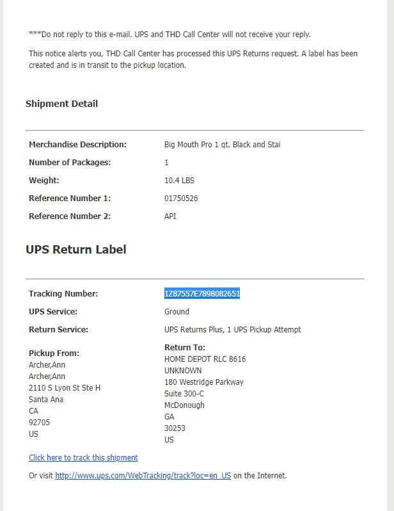
Task: Click the highlighted tracking number 1Z87557E7898082651
Action: point(202,294)
